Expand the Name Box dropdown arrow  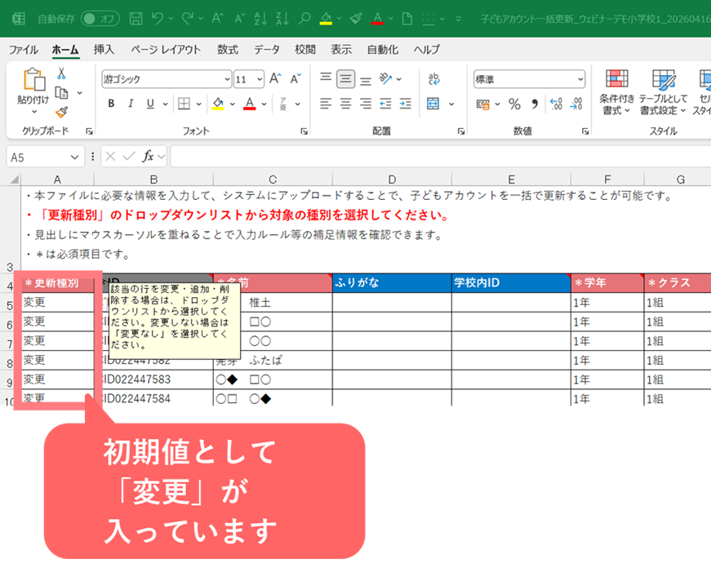tap(76, 157)
